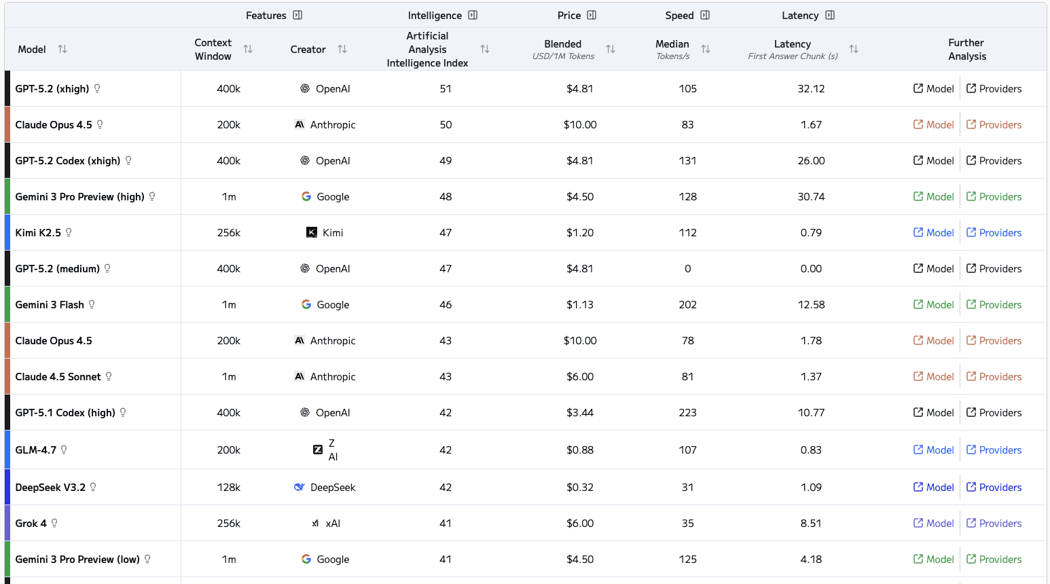This screenshot has height=584, width=1050.
Task: Open Model link for GLM-4.7
Action: pos(933,450)
